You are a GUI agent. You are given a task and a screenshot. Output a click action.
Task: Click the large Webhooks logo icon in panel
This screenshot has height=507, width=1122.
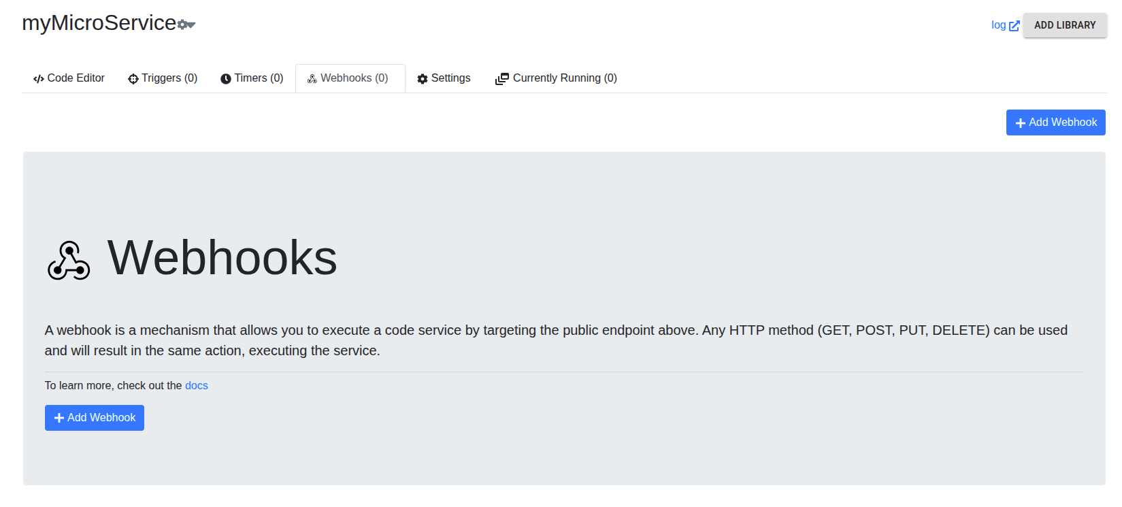pyautogui.click(x=69, y=261)
